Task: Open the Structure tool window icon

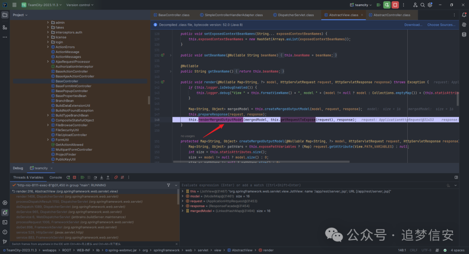Action: pyautogui.click(x=5, y=27)
